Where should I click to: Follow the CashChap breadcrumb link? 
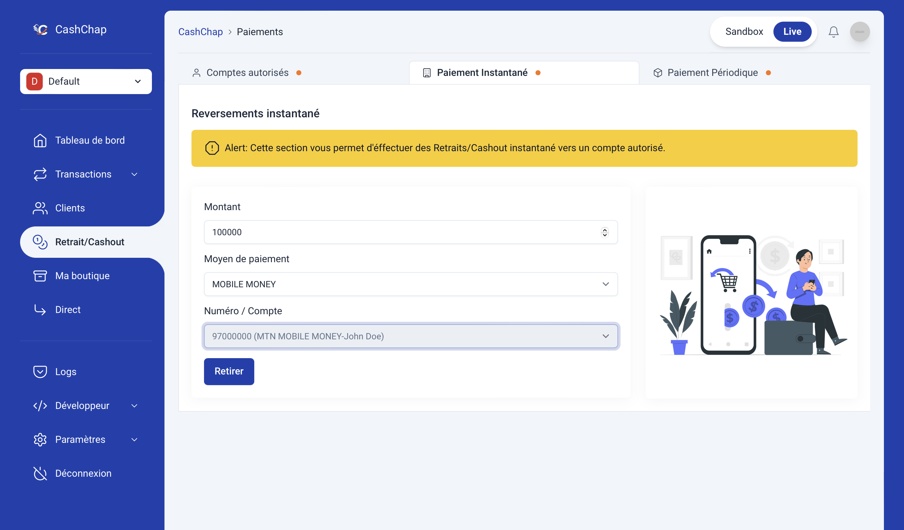click(x=200, y=32)
